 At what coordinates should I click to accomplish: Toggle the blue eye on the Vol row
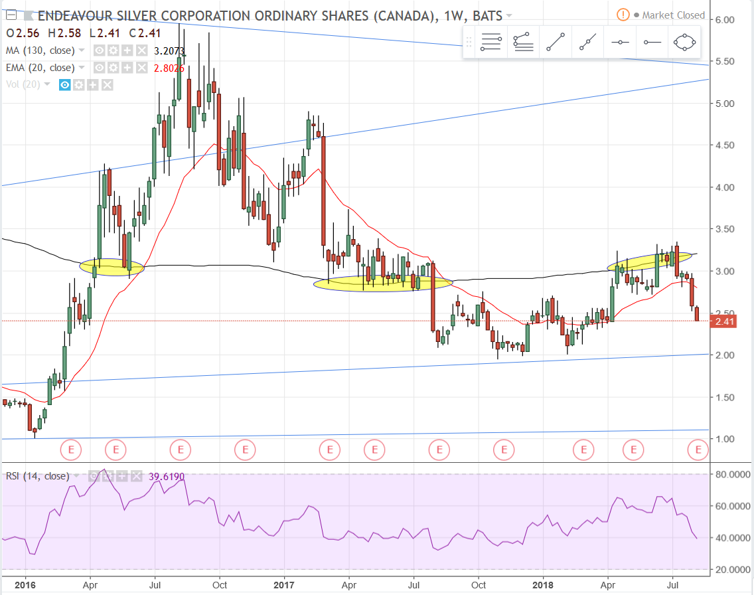click(x=64, y=85)
